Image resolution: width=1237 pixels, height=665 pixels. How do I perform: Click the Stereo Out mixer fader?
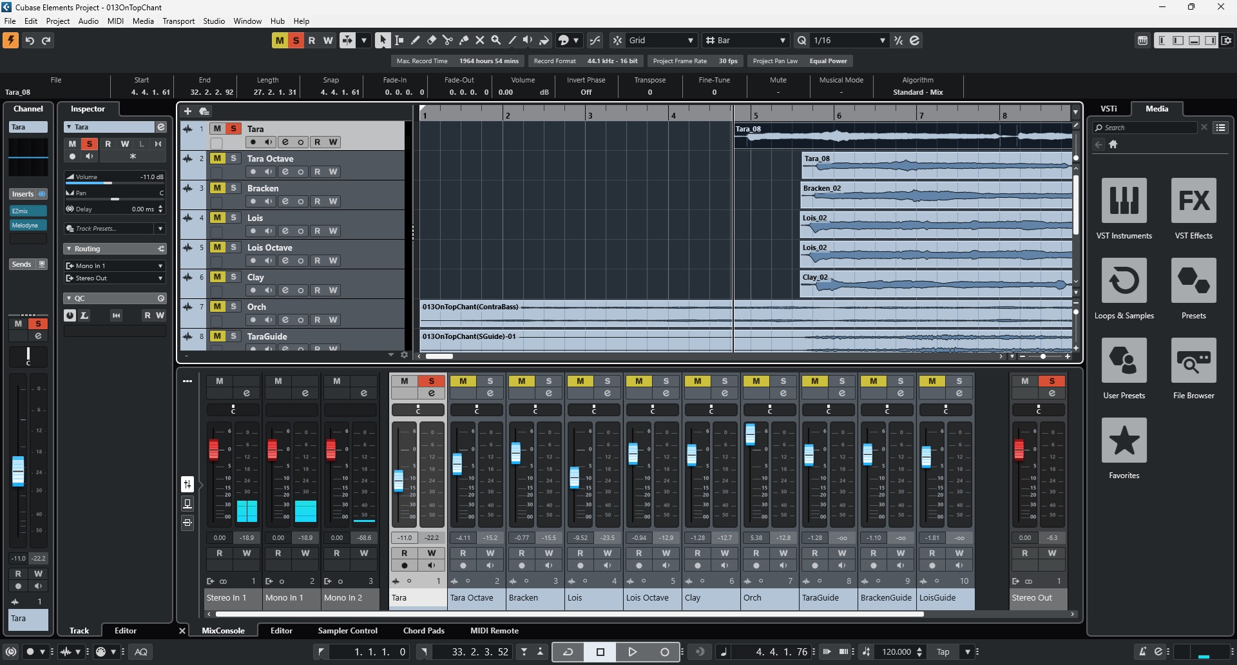[1019, 449]
